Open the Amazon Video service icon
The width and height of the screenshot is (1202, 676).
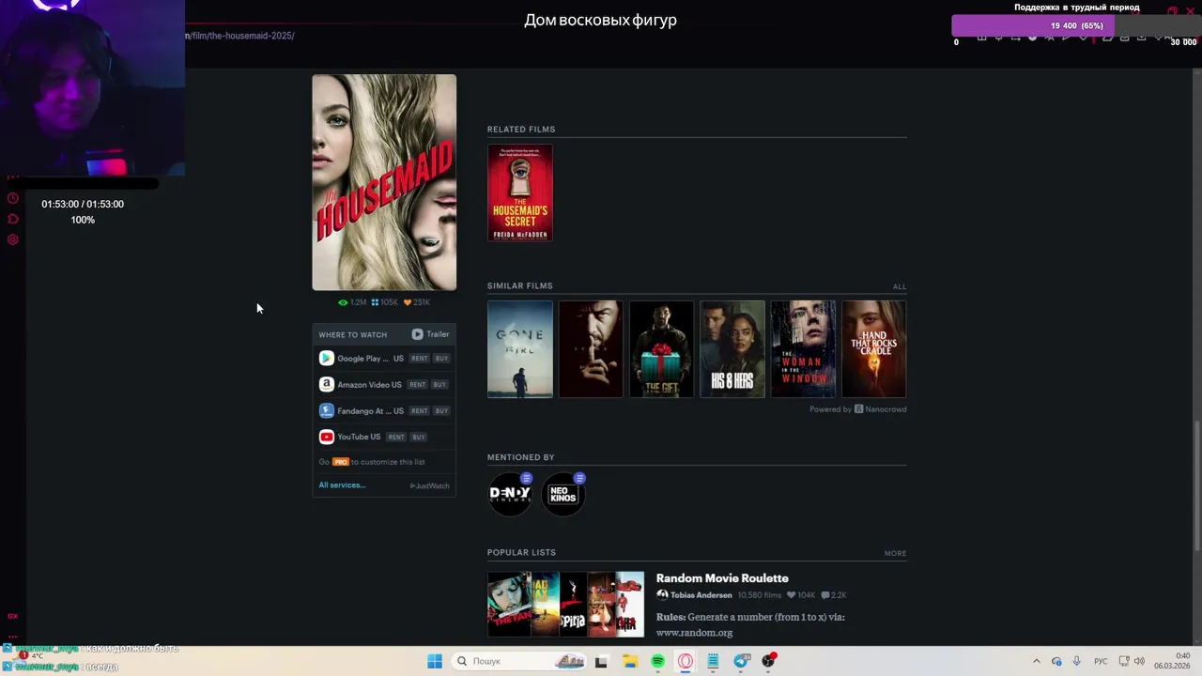[326, 384]
